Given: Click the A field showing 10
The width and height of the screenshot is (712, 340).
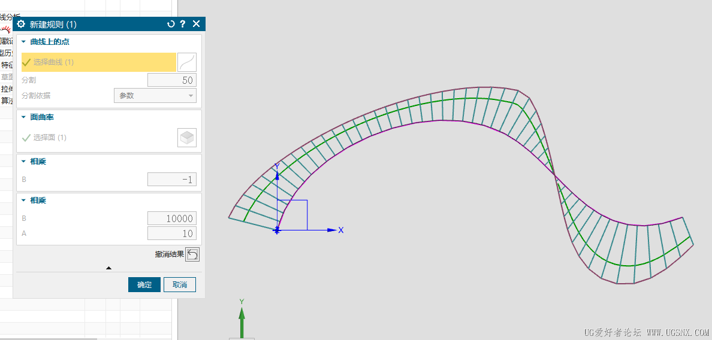Looking at the screenshot, I should click(172, 233).
